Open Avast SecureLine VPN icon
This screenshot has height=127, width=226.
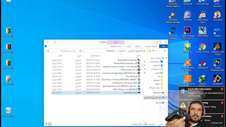[188, 80]
